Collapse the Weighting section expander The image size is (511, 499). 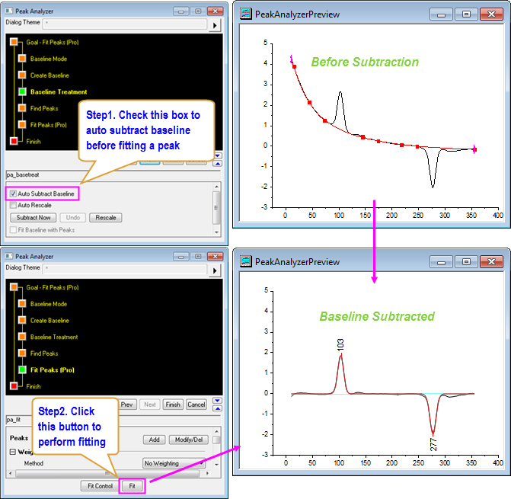(x=12, y=452)
